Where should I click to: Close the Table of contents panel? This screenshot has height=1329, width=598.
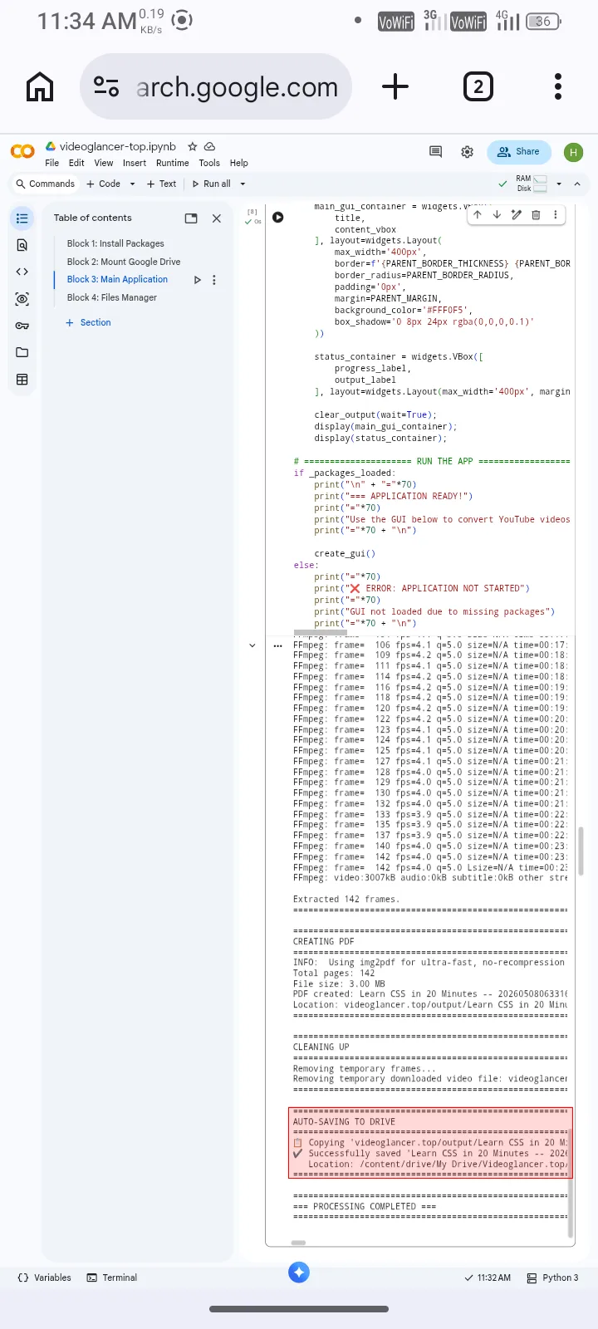pyautogui.click(x=217, y=218)
